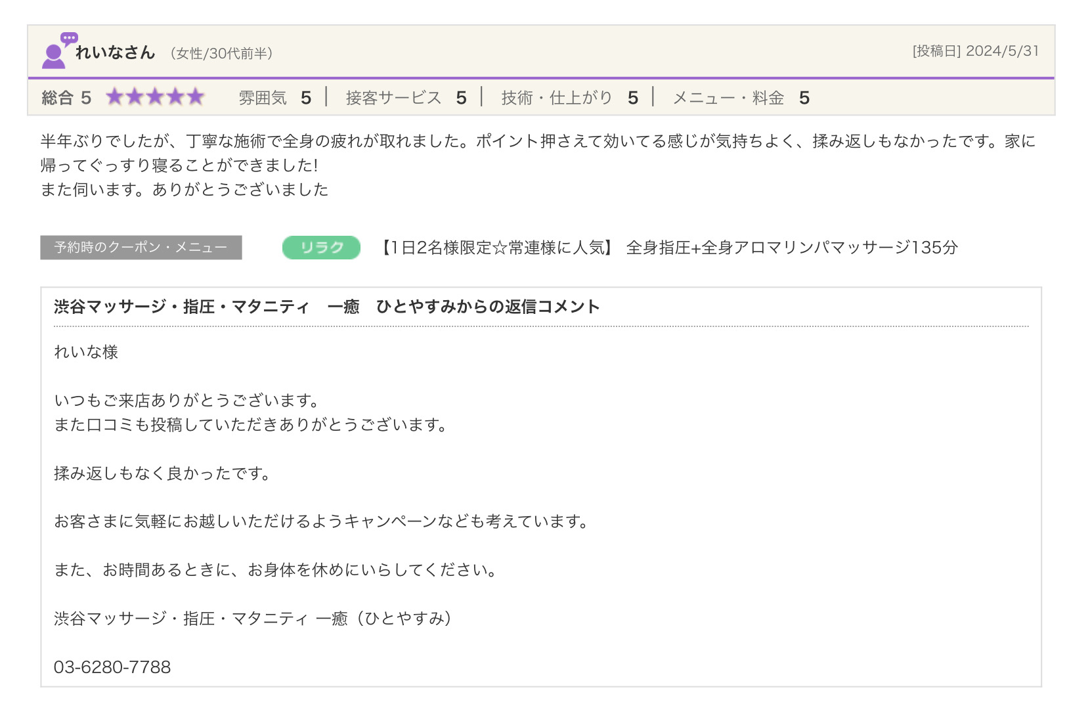Click the reviewer demographic 女性/30代前半

[x=221, y=53]
